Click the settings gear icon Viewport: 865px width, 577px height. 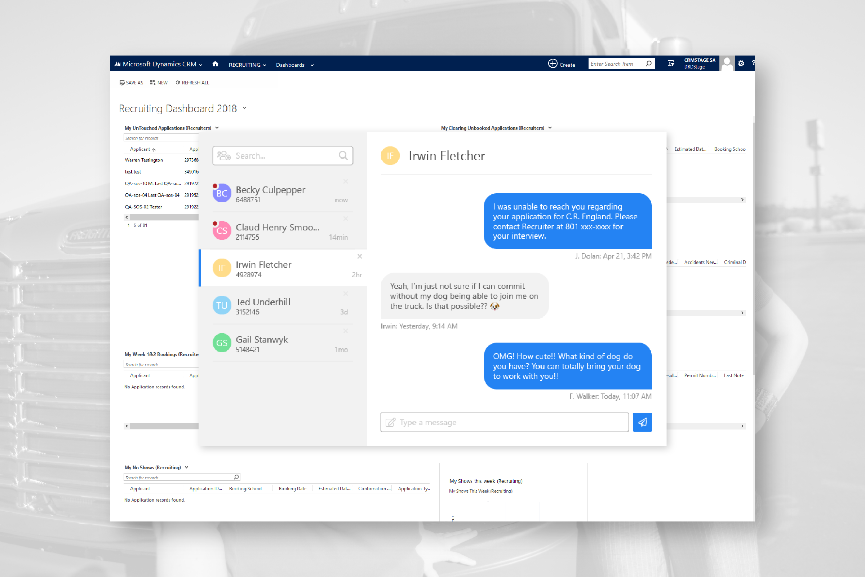point(741,63)
